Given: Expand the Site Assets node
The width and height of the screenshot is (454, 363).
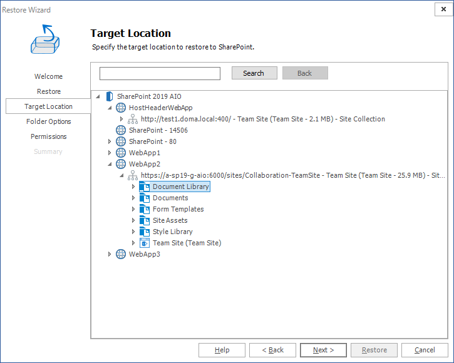Looking at the screenshot, I should pyautogui.click(x=133, y=220).
